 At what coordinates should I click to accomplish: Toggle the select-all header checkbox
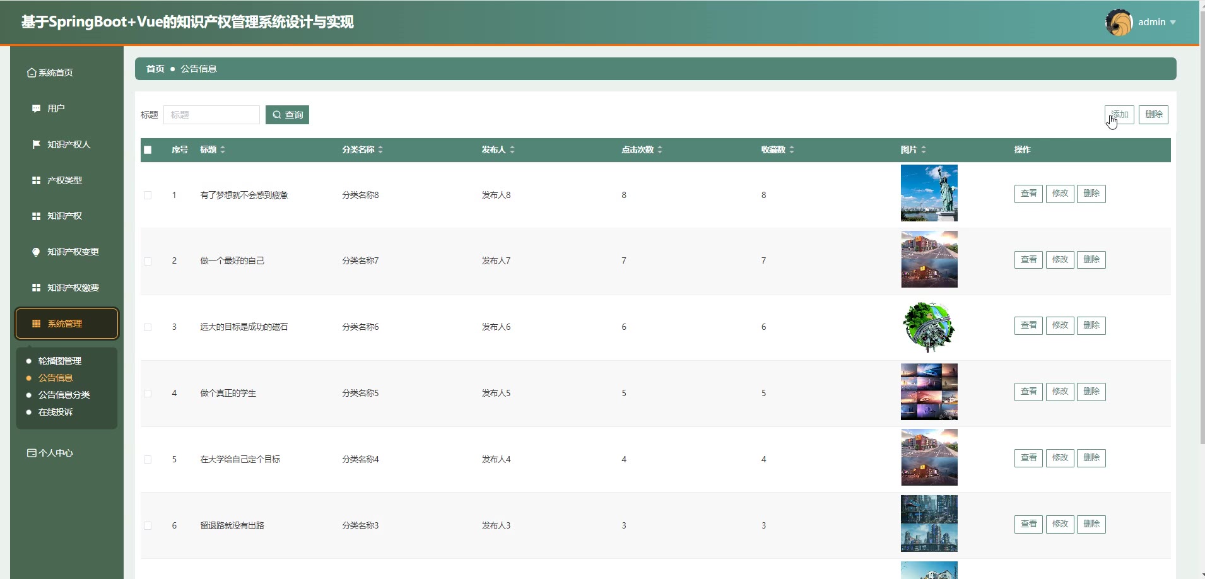pos(148,150)
